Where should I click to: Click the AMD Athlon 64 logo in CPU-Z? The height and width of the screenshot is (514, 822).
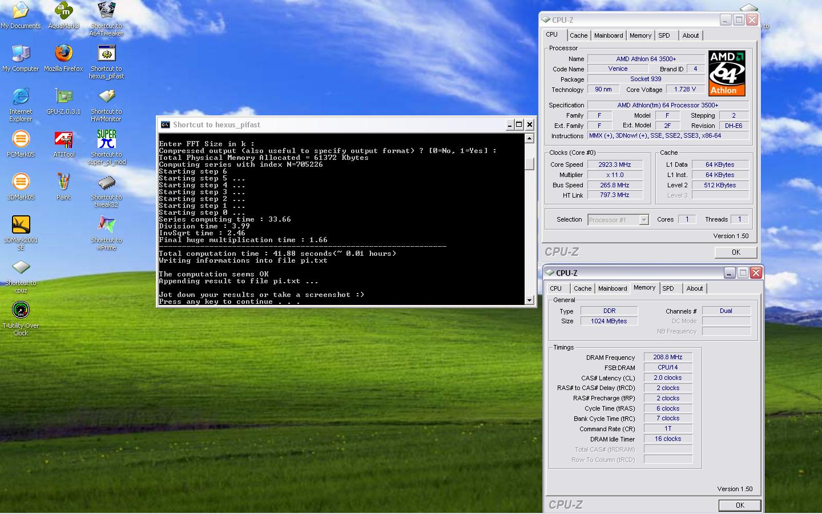coord(727,73)
